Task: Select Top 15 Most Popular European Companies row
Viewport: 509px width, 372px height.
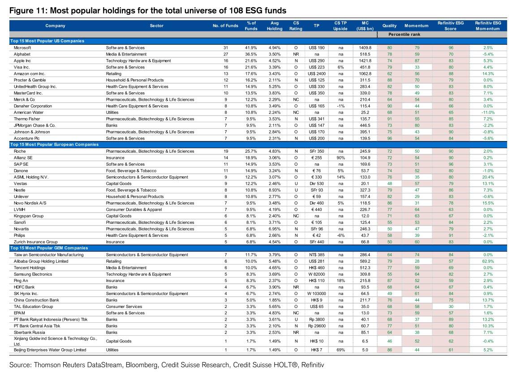Action: click(x=54, y=145)
